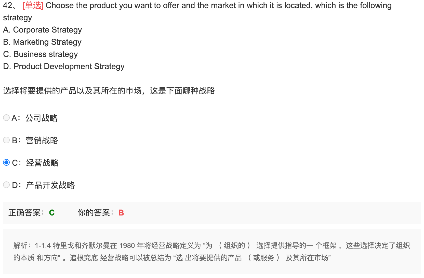Screen dimensions: 424x278
Task: Select radio option C 经营战略
Action: 6,162
